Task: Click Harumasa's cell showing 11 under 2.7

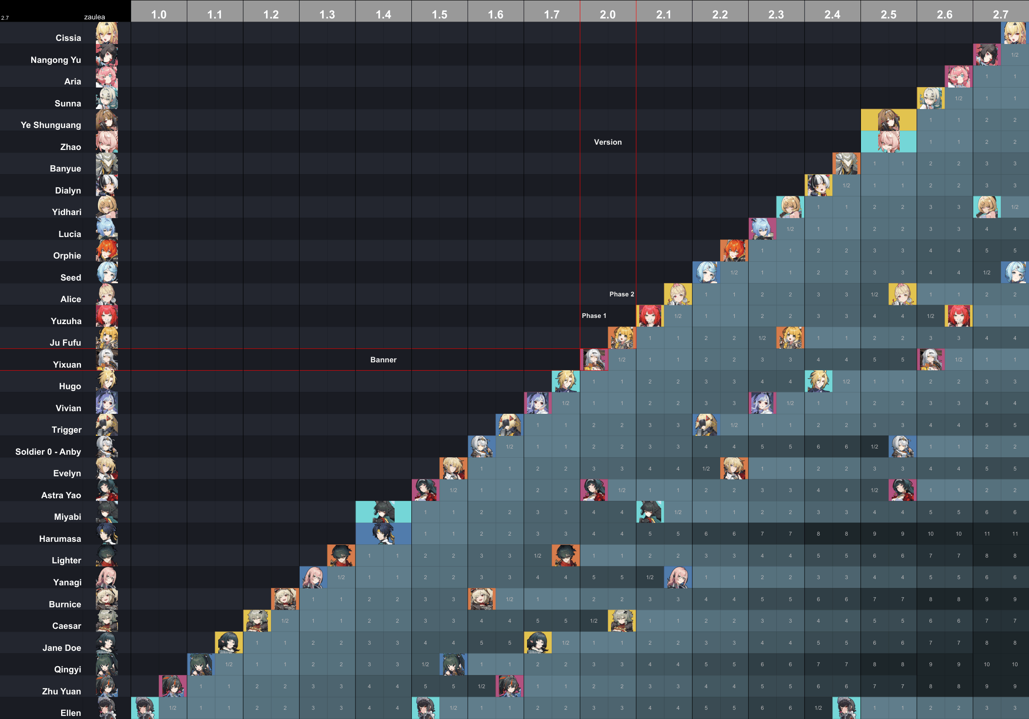Action: click(986, 533)
